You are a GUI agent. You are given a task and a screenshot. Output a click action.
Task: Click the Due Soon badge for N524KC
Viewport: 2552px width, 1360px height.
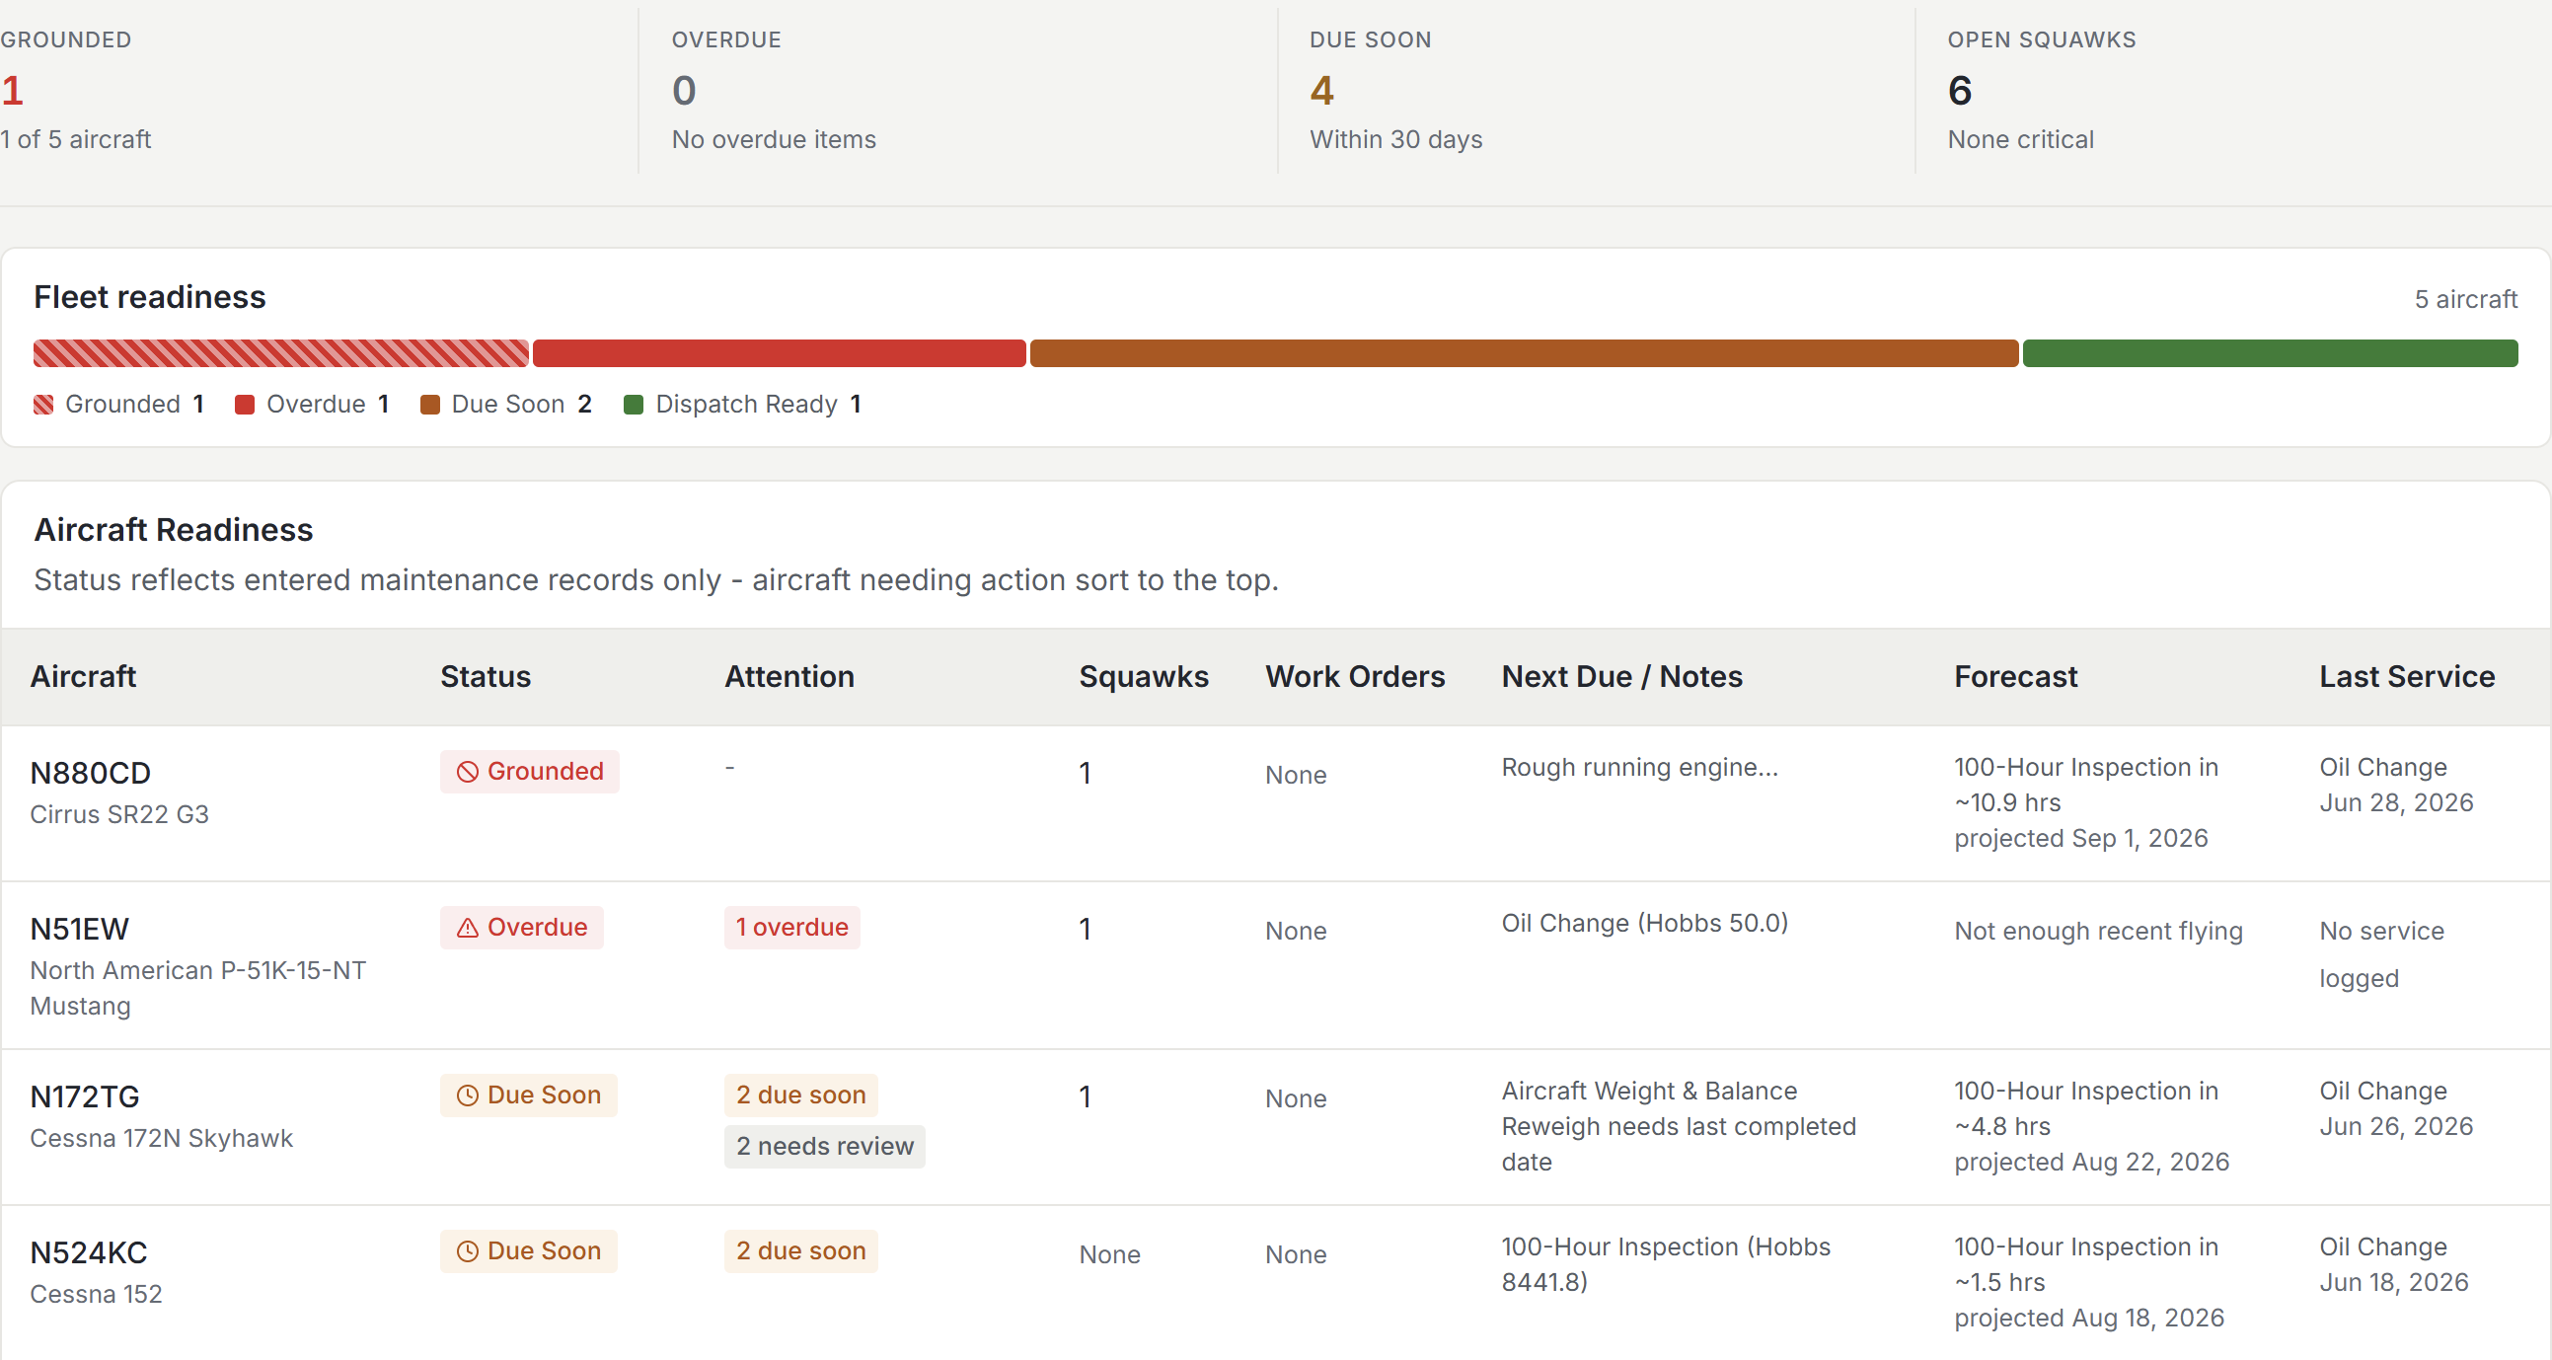click(x=529, y=1252)
